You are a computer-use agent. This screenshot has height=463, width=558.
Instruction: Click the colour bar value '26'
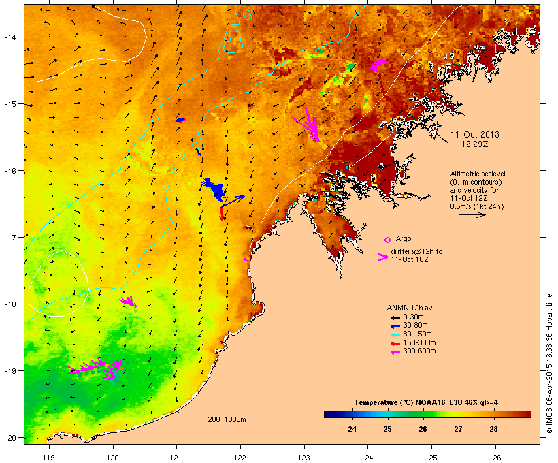(x=423, y=429)
